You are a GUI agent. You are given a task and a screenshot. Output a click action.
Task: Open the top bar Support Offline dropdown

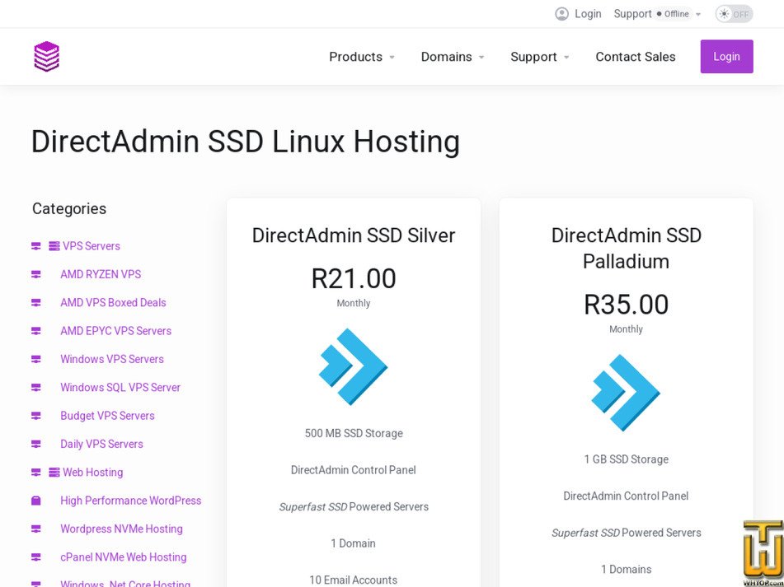[x=658, y=14]
